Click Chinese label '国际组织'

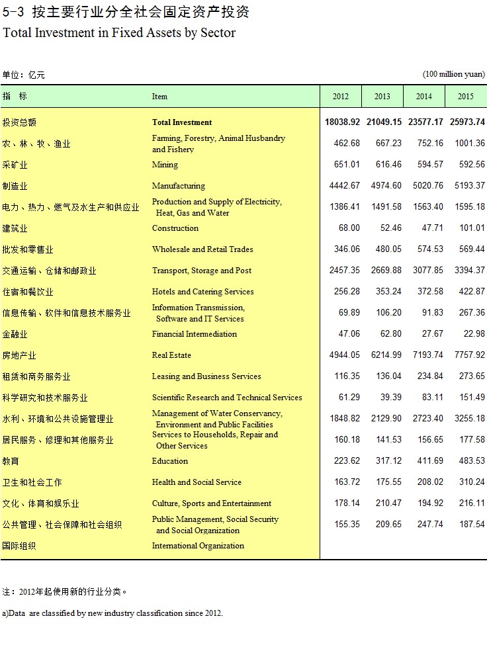point(19,546)
